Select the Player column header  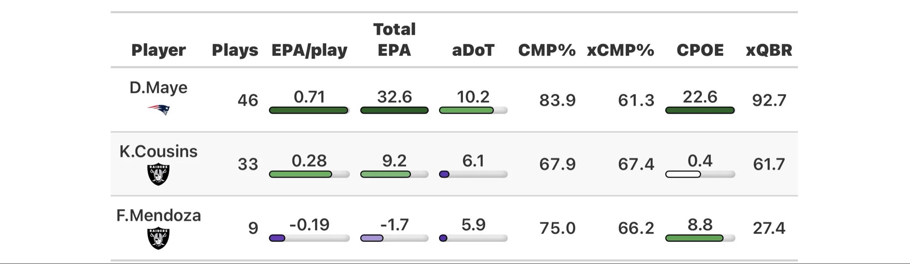[159, 50]
